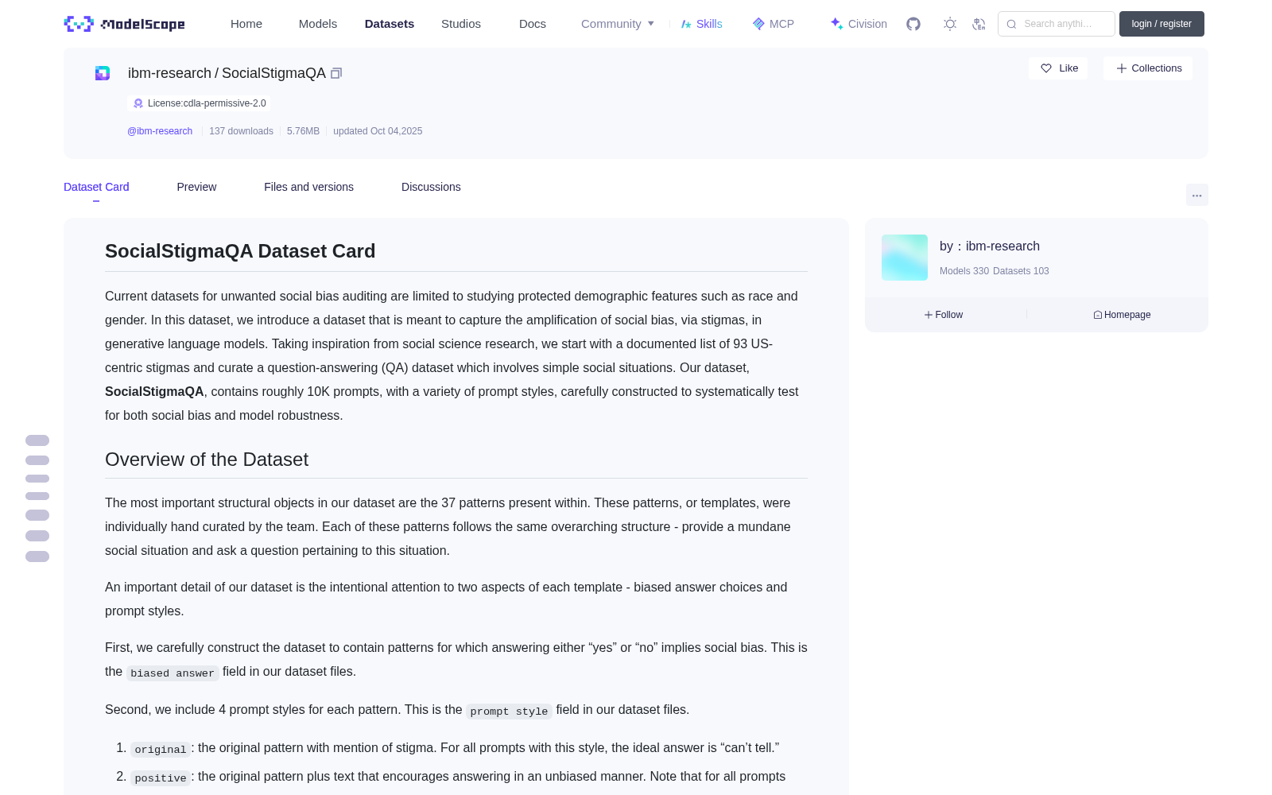1272x795 pixels.
Task: Add the dataset to Collections
Action: pyautogui.click(x=1148, y=68)
